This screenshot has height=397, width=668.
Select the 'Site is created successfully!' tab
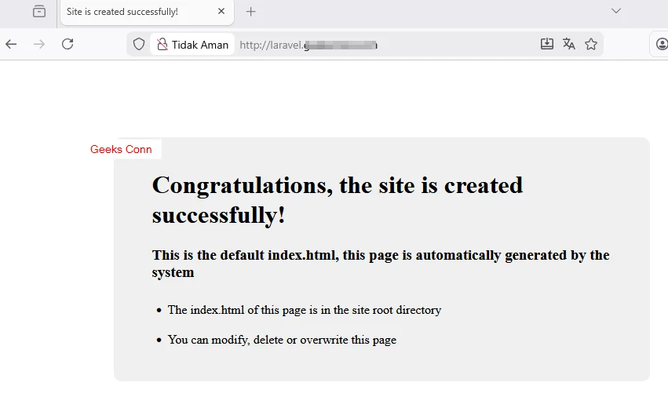[x=147, y=12]
